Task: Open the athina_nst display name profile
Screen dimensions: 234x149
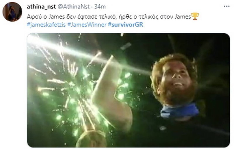Action: tap(41, 6)
